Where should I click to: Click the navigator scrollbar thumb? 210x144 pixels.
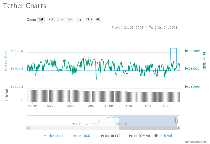click(148, 128)
